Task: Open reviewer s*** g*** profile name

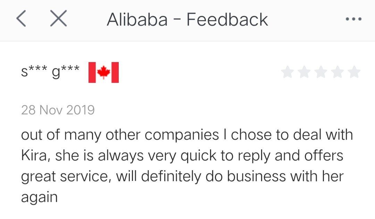Action: coord(50,72)
